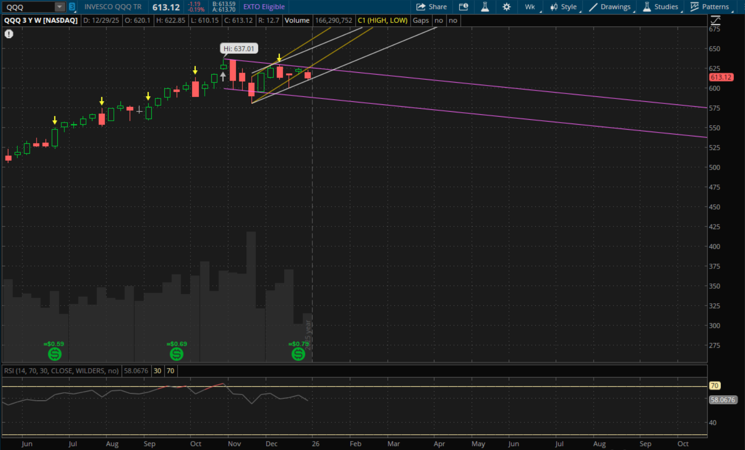Click the Hi: 637.01 price bubble
Viewport: 745px width, 450px height.
point(238,48)
